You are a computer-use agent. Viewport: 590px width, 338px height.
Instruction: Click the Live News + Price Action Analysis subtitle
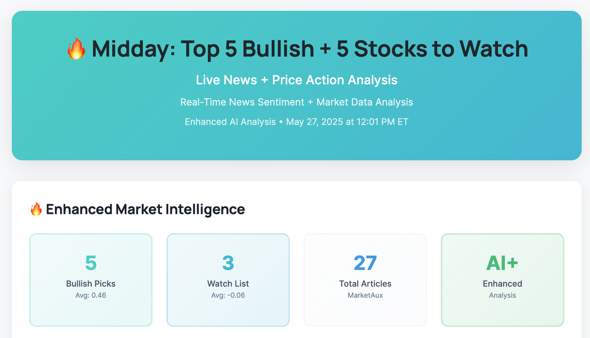coord(296,80)
